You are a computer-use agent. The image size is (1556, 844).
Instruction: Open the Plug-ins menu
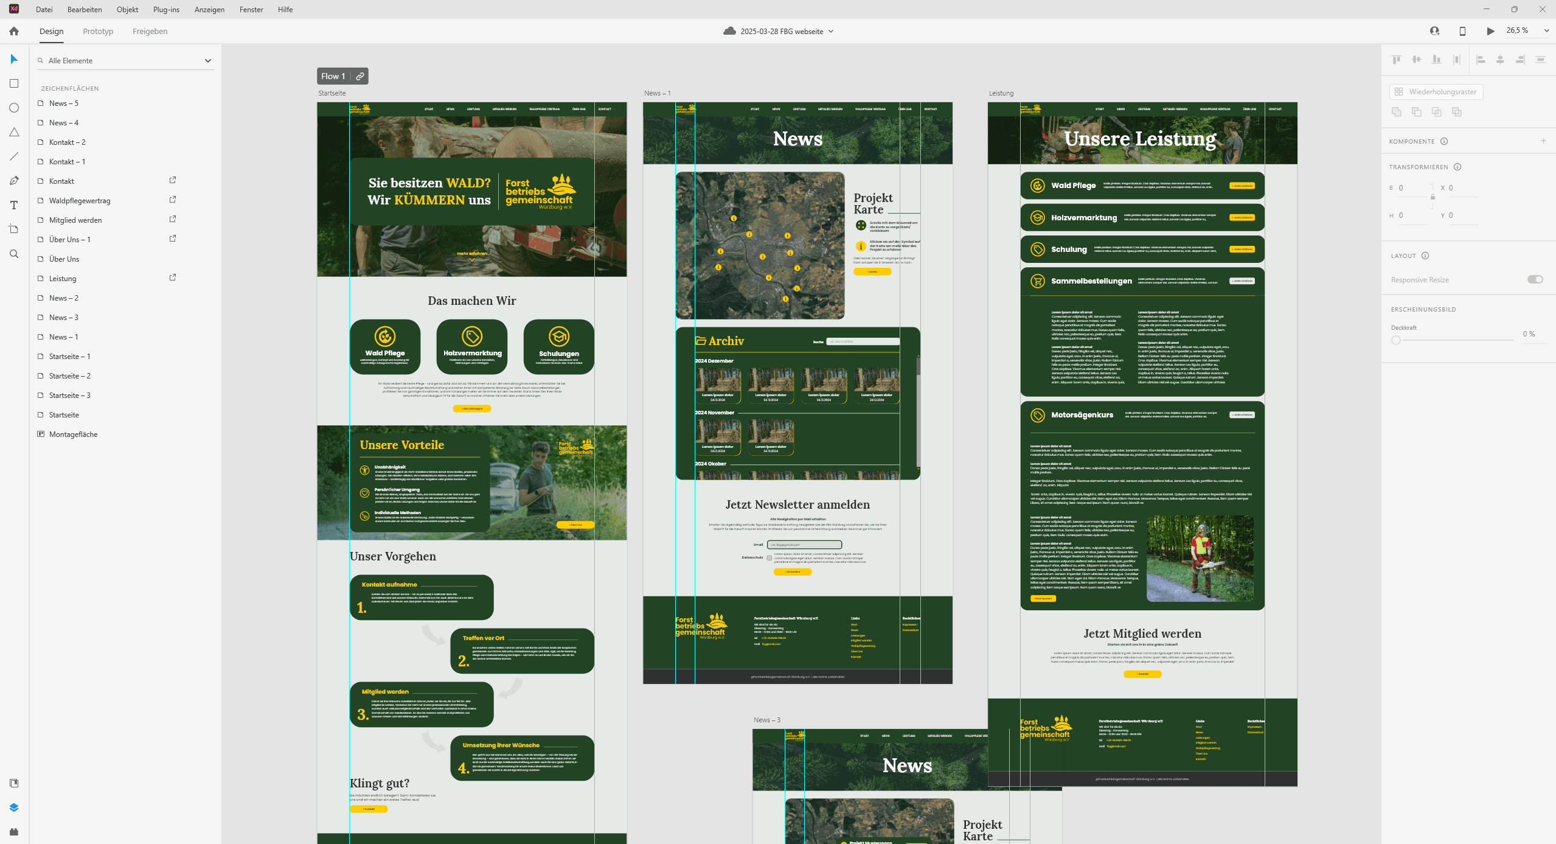[x=166, y=10]
